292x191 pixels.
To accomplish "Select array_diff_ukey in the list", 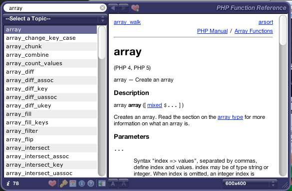I will (50, 105).
